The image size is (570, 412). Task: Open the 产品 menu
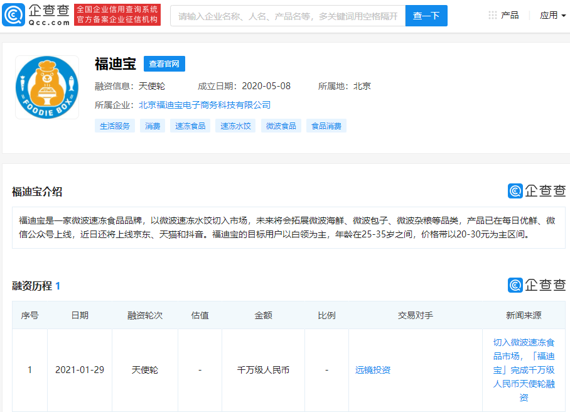coord(510,15)
